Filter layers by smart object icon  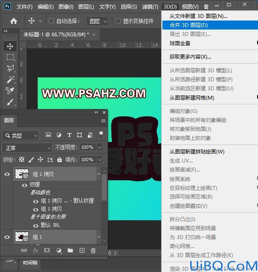90,135
